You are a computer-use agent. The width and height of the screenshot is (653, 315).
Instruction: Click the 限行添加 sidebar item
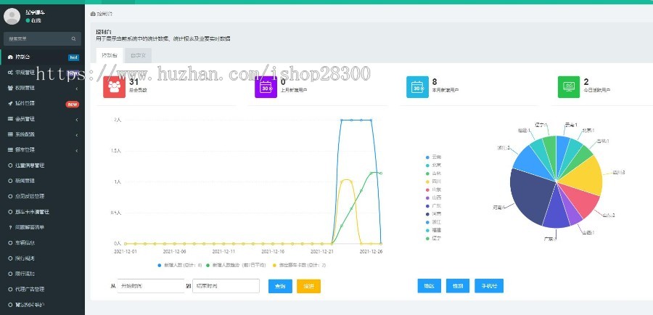[43, 274]
